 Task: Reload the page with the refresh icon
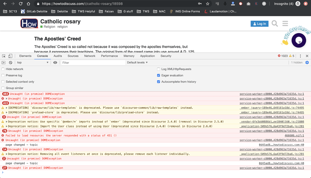21,4
